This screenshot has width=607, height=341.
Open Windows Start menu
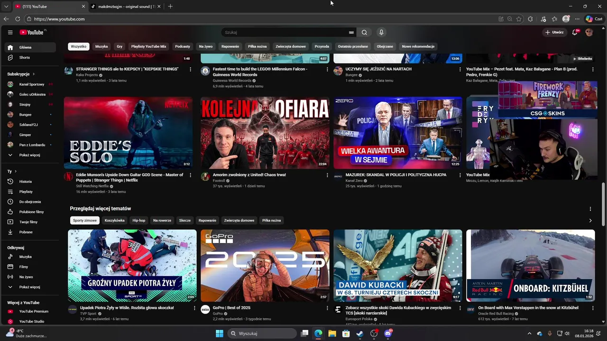(220, 333)
